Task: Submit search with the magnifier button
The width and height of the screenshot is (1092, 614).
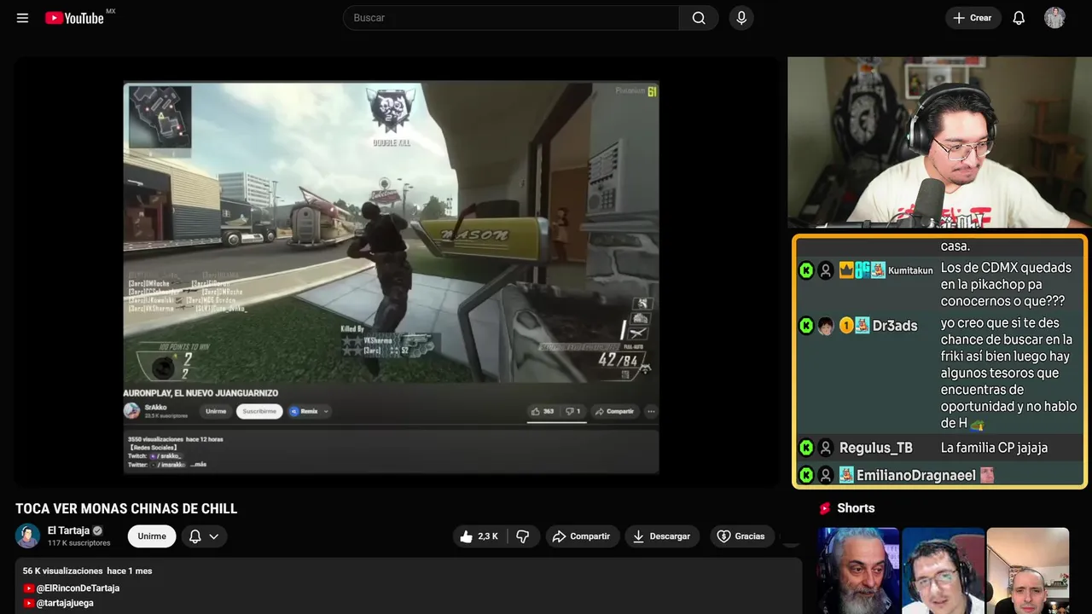Action: pyautogui.click(x=699, y=18)
